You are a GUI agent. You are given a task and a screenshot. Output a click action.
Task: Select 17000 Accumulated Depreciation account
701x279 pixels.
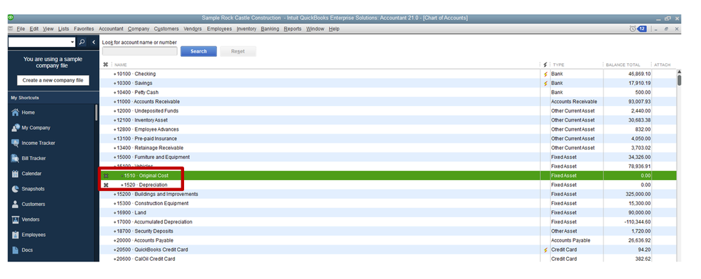tap(388, 222)
